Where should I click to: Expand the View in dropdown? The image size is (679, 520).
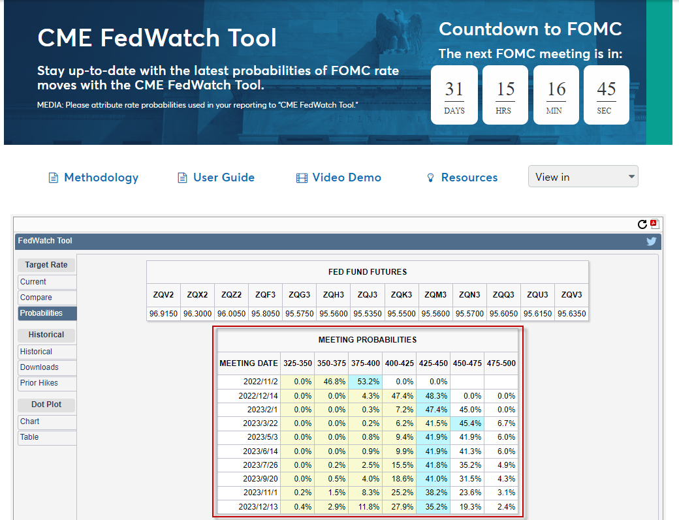[x=583, y=177]
